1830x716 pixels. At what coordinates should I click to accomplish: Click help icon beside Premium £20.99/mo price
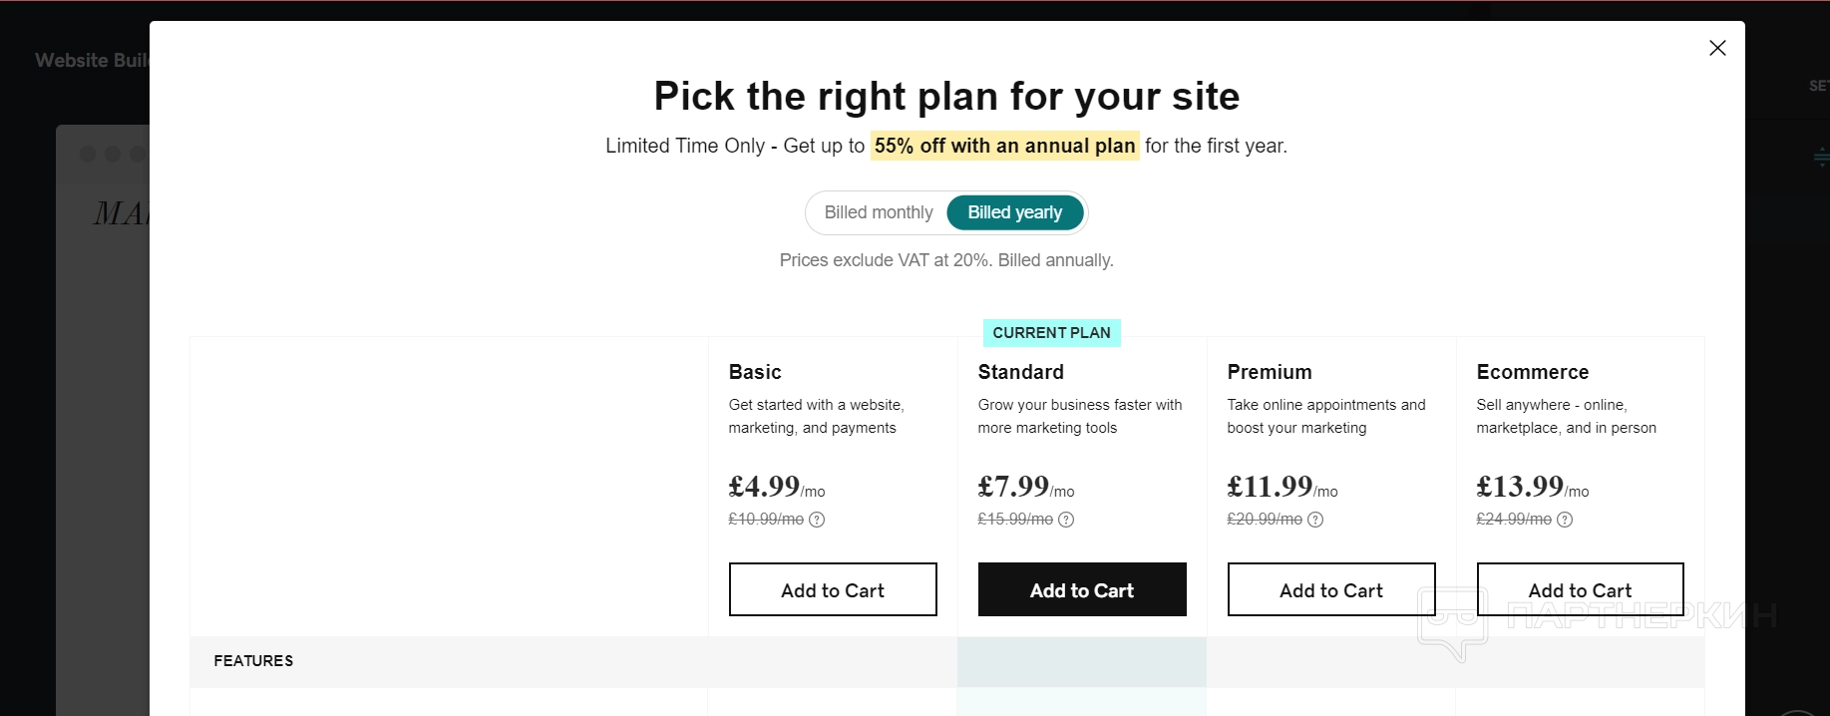tap(1315, 520)
